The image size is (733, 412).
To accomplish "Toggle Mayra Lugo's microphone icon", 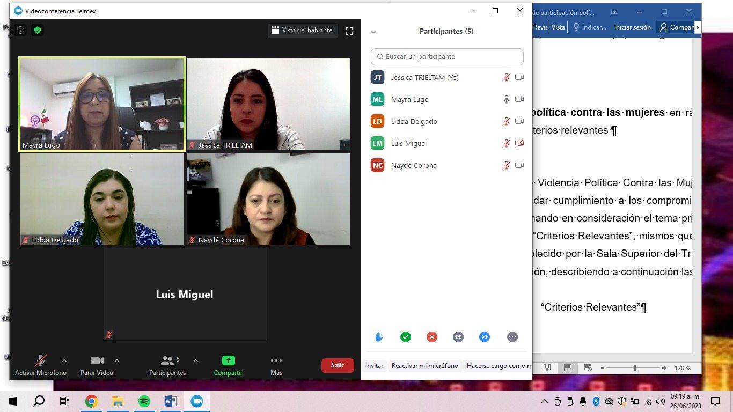I will coord(506,100).
